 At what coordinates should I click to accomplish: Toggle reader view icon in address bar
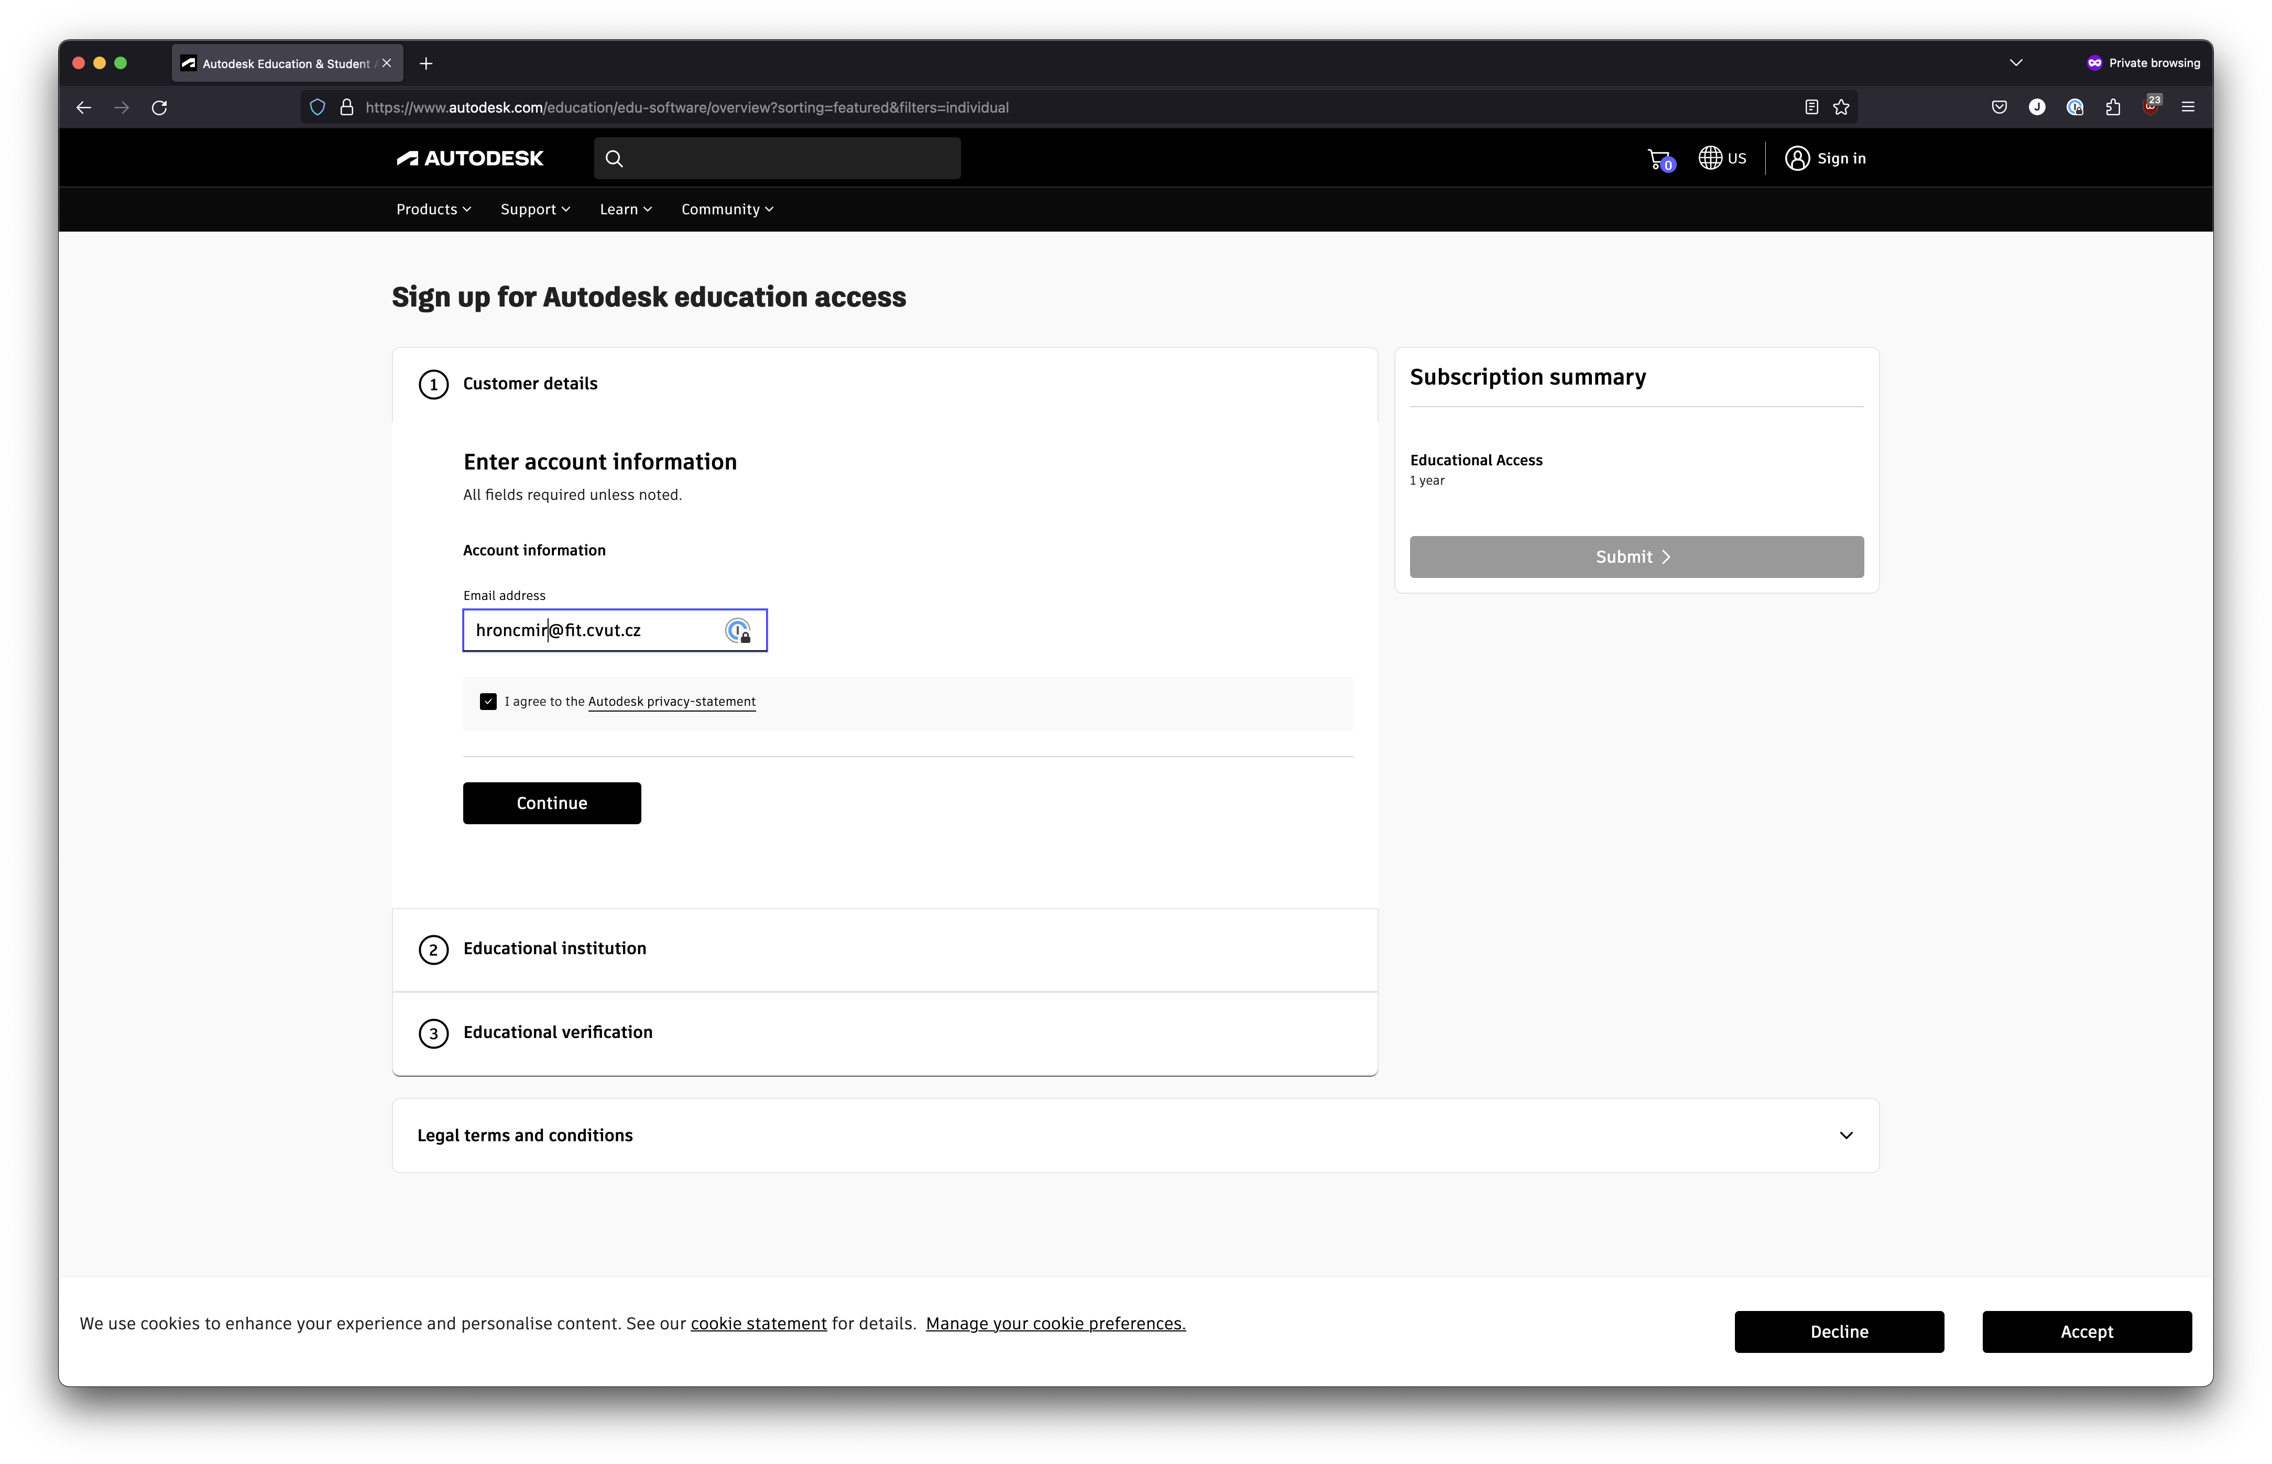pyautogui.click(x=1811, y=107)
